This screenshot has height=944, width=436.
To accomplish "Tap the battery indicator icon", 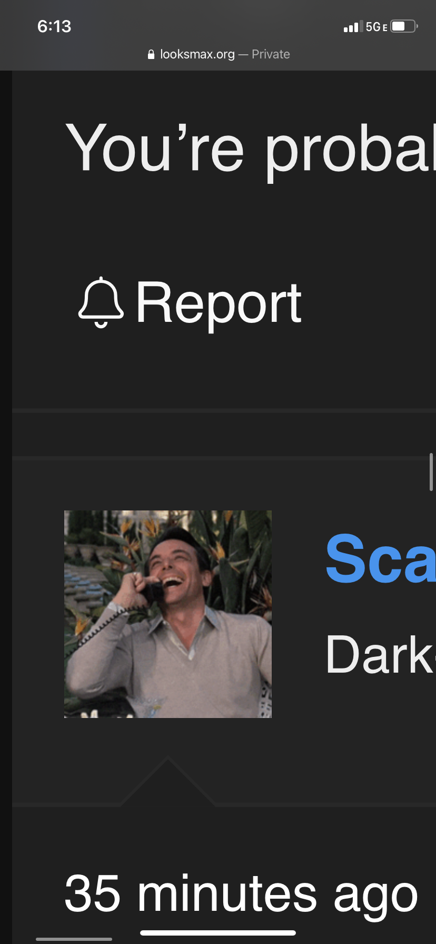I will point(404,26).
